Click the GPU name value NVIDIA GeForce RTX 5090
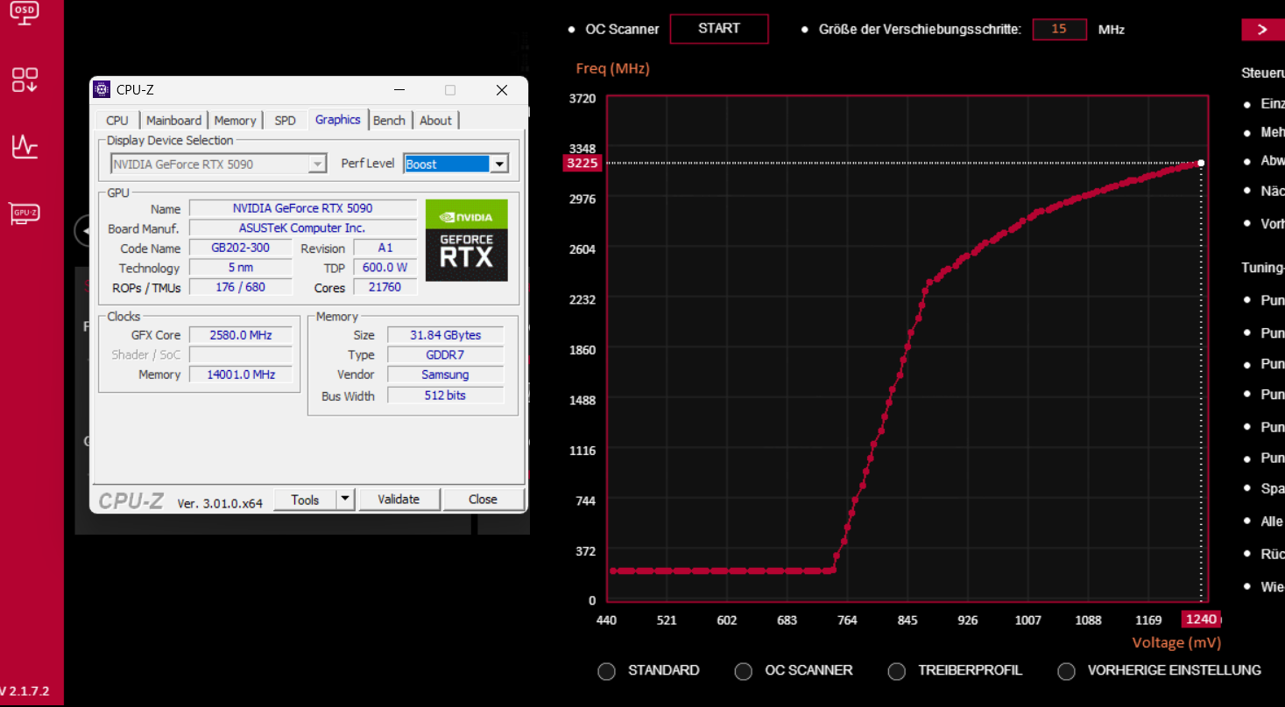The height and width of the screenshot is (707, 1285). click(x=303, y=208)
